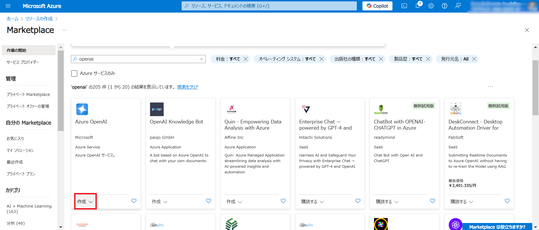
Task: Focus the Marketplace openai search field
Action: coord(138,59)
